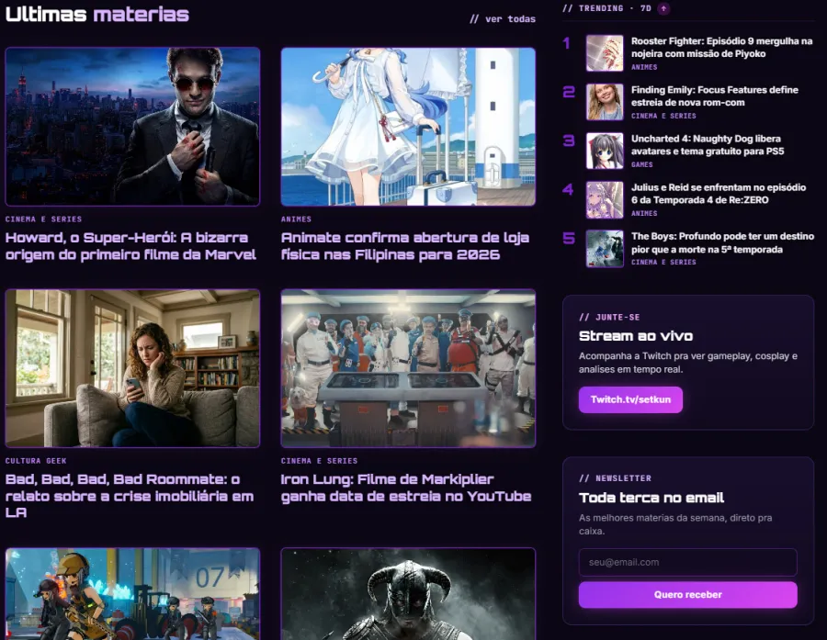Open the horned helmet warrior article image
Viewport: 827px width, 640px height.
(x=408, y=594)
